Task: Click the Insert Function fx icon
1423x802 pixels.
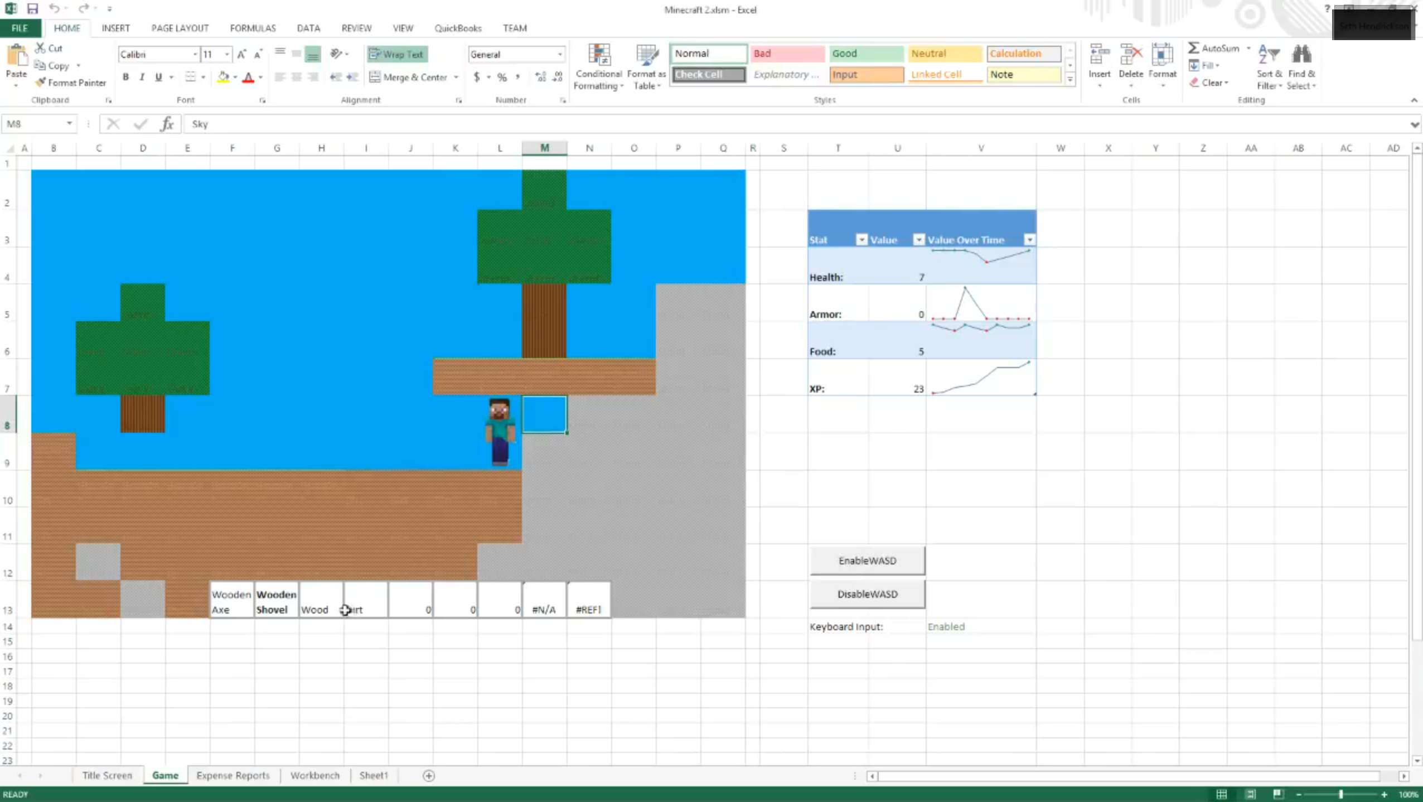Action: click(167, 124)
